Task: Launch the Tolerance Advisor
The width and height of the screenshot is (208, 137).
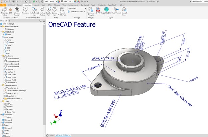Action: tap(17, 11)
